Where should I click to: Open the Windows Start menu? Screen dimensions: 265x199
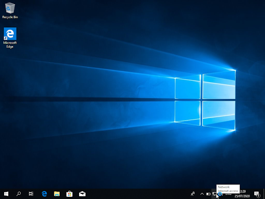point(6,194)
